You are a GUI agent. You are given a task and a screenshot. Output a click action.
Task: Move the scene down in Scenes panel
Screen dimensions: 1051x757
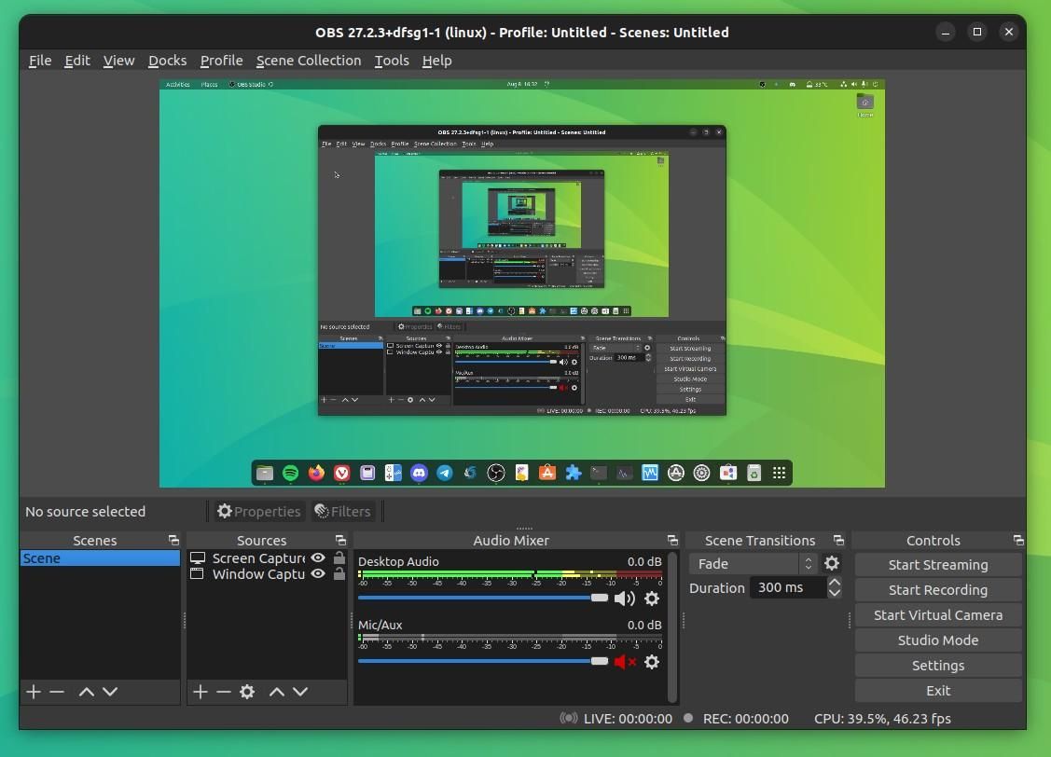click(x=110, y=692)
